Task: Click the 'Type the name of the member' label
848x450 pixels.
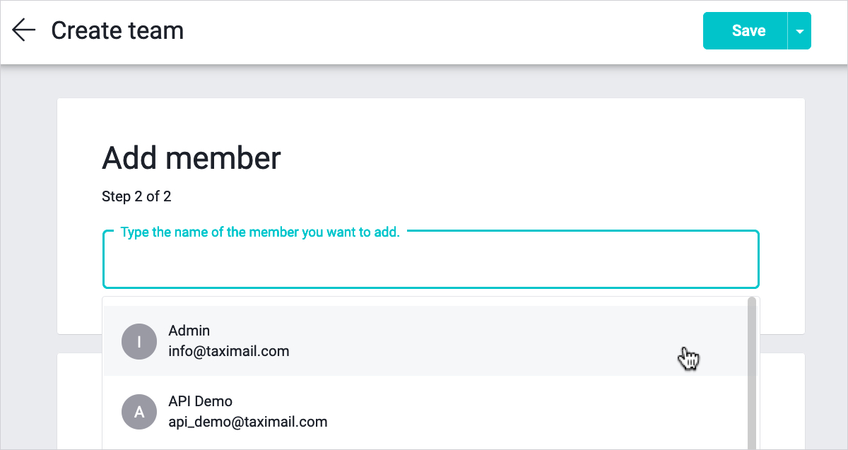Action: (x=260, y=232)
